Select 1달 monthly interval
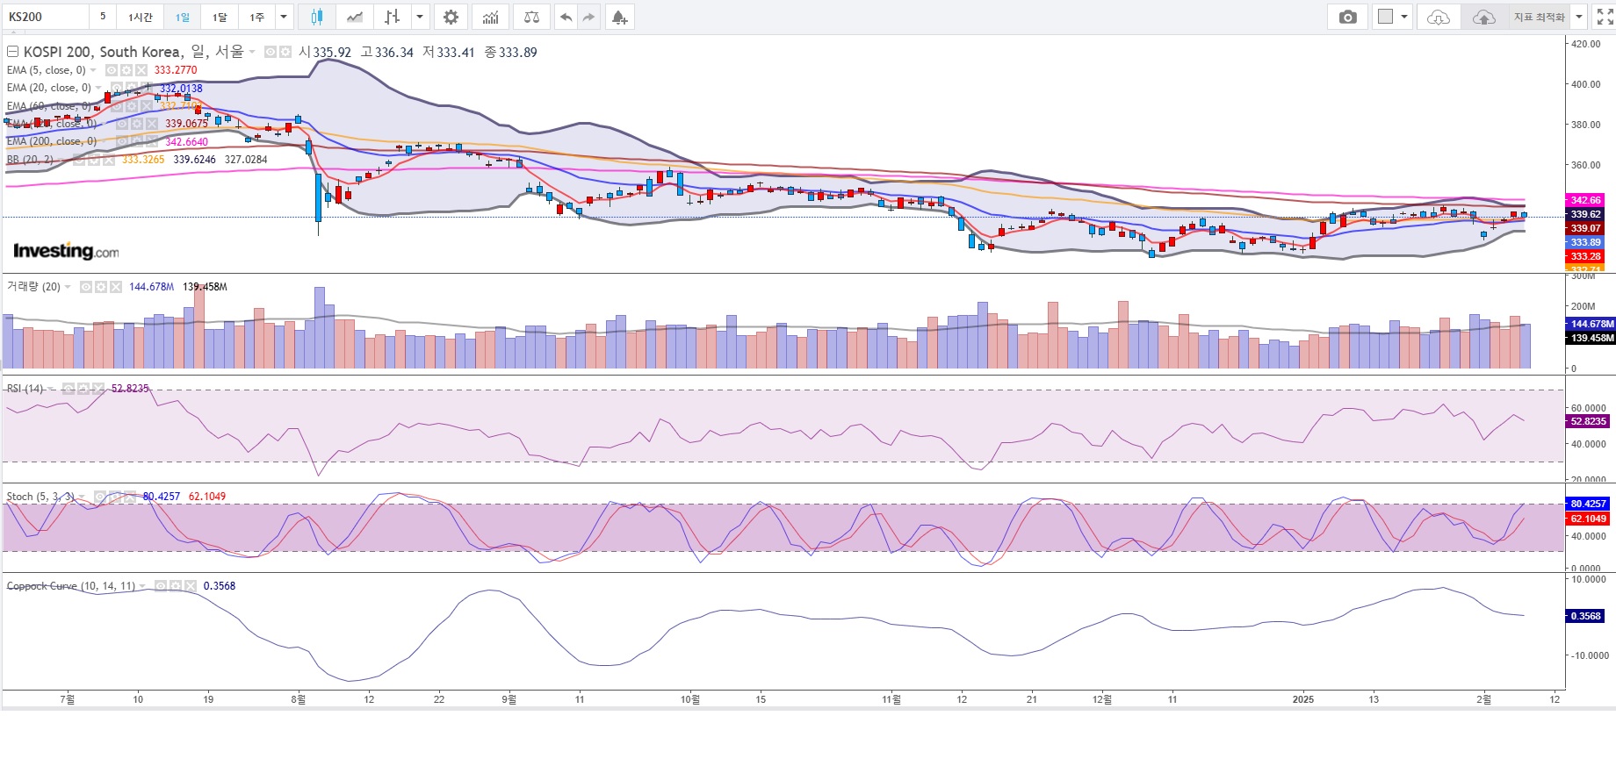The image size is (1616, 773). click(220, 17)
